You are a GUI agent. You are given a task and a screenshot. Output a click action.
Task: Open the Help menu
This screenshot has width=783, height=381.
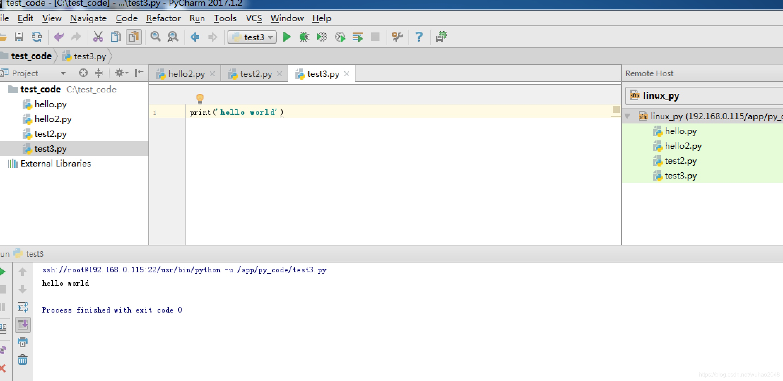[322, 18]
